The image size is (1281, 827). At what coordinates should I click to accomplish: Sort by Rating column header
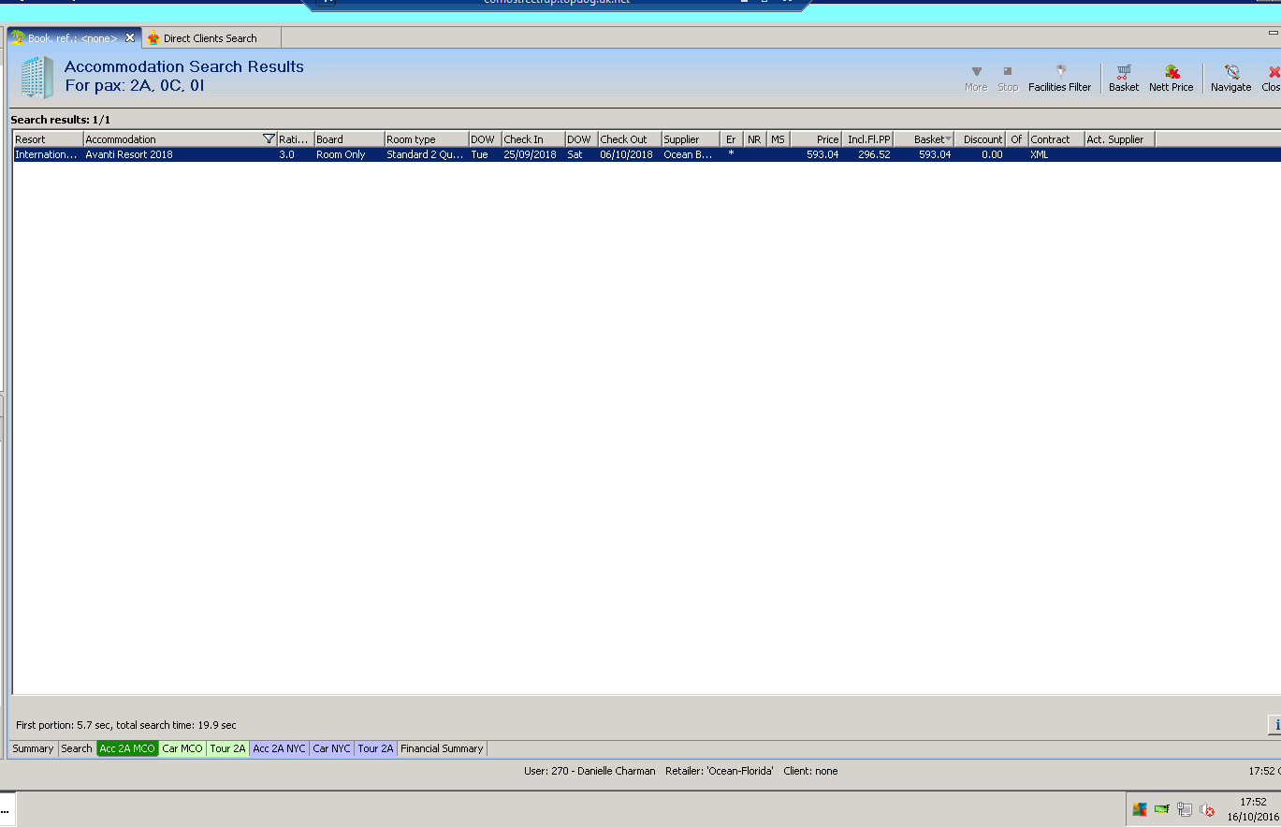(x=296, y=139)
